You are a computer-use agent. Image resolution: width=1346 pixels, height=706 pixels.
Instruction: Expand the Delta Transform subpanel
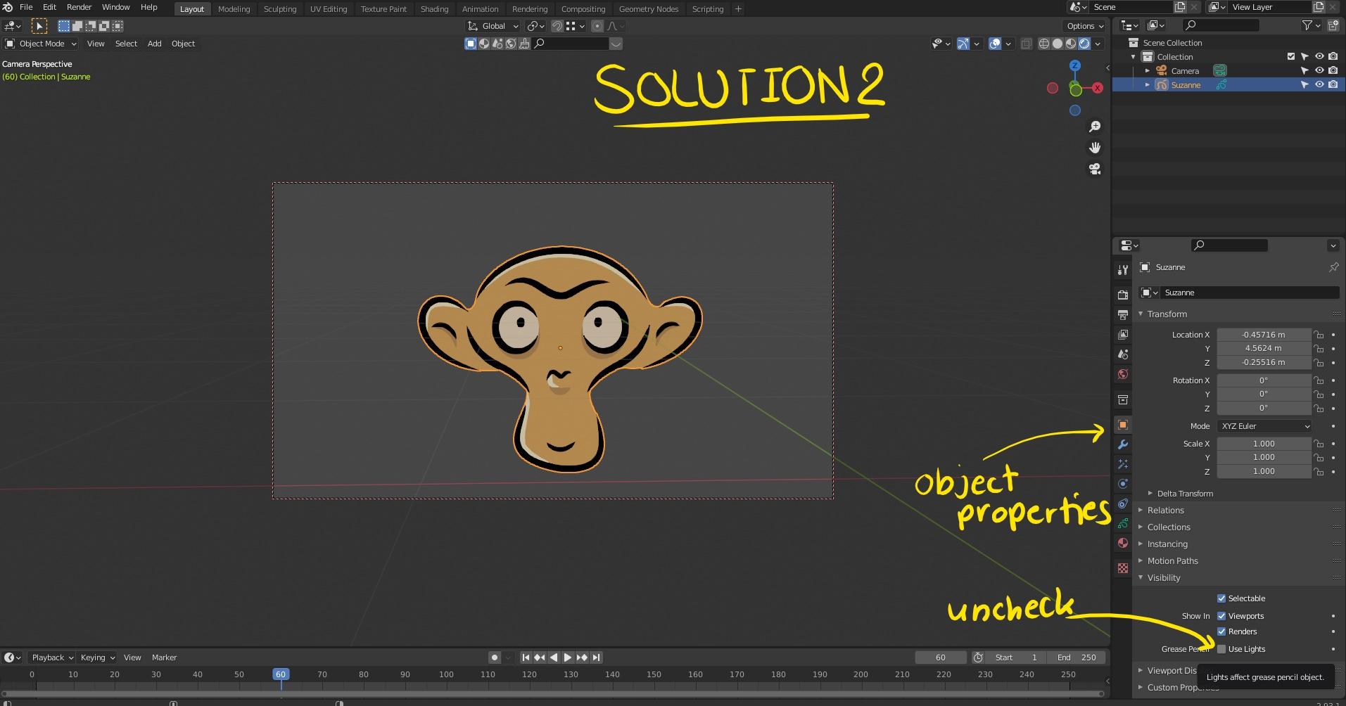(x=1184, y=494)
